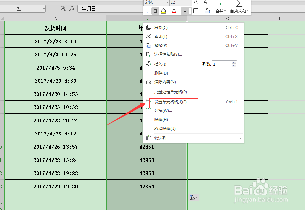Open the 合并 dropdown arrow
The width and height of the screenshot is (305, 210).
click(225, 11)
